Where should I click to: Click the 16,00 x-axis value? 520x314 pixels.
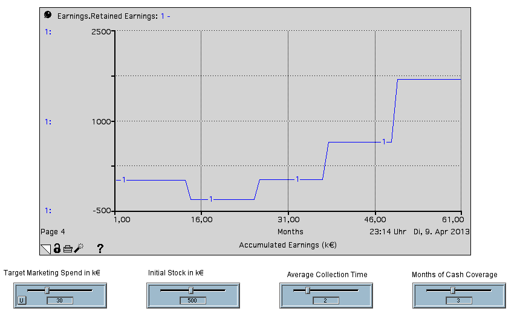click(x=201, y=220)
